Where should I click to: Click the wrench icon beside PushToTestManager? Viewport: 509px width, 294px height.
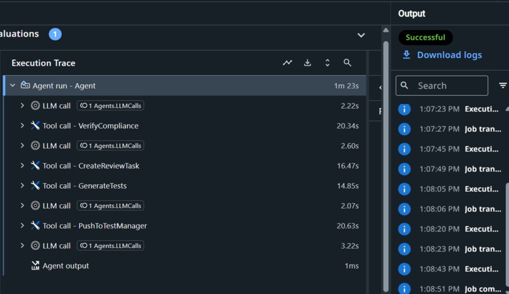coord(35,226)
